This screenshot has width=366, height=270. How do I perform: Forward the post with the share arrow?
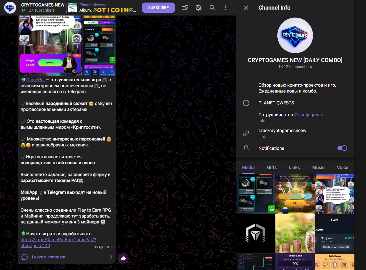coord(123,258)
